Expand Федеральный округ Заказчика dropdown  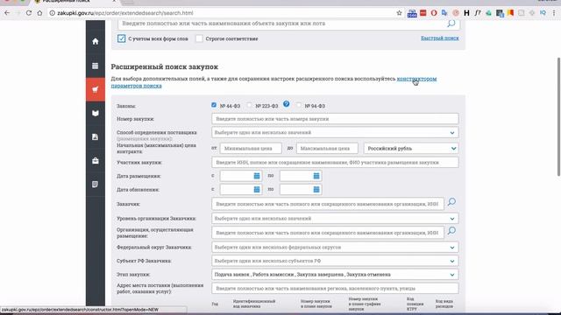(x=335, y=247)
